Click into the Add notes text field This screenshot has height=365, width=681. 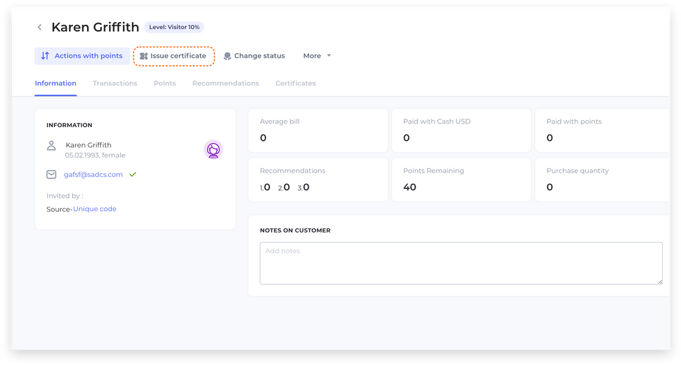pos(461,263)
